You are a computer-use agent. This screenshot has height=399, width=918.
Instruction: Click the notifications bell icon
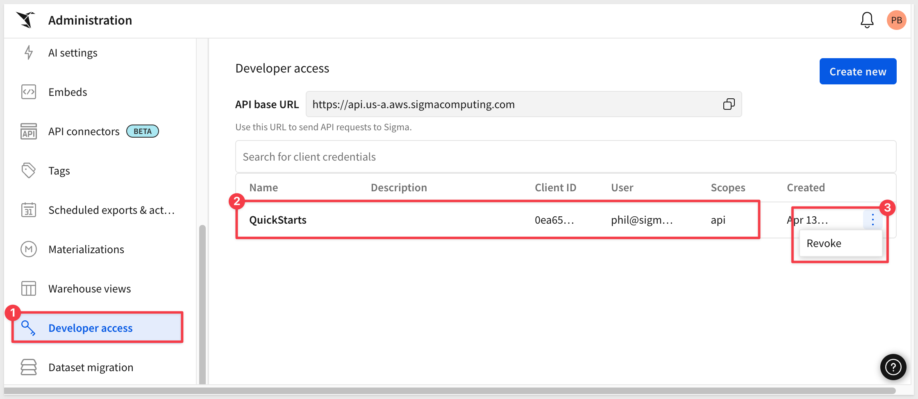tap(867, 20)
